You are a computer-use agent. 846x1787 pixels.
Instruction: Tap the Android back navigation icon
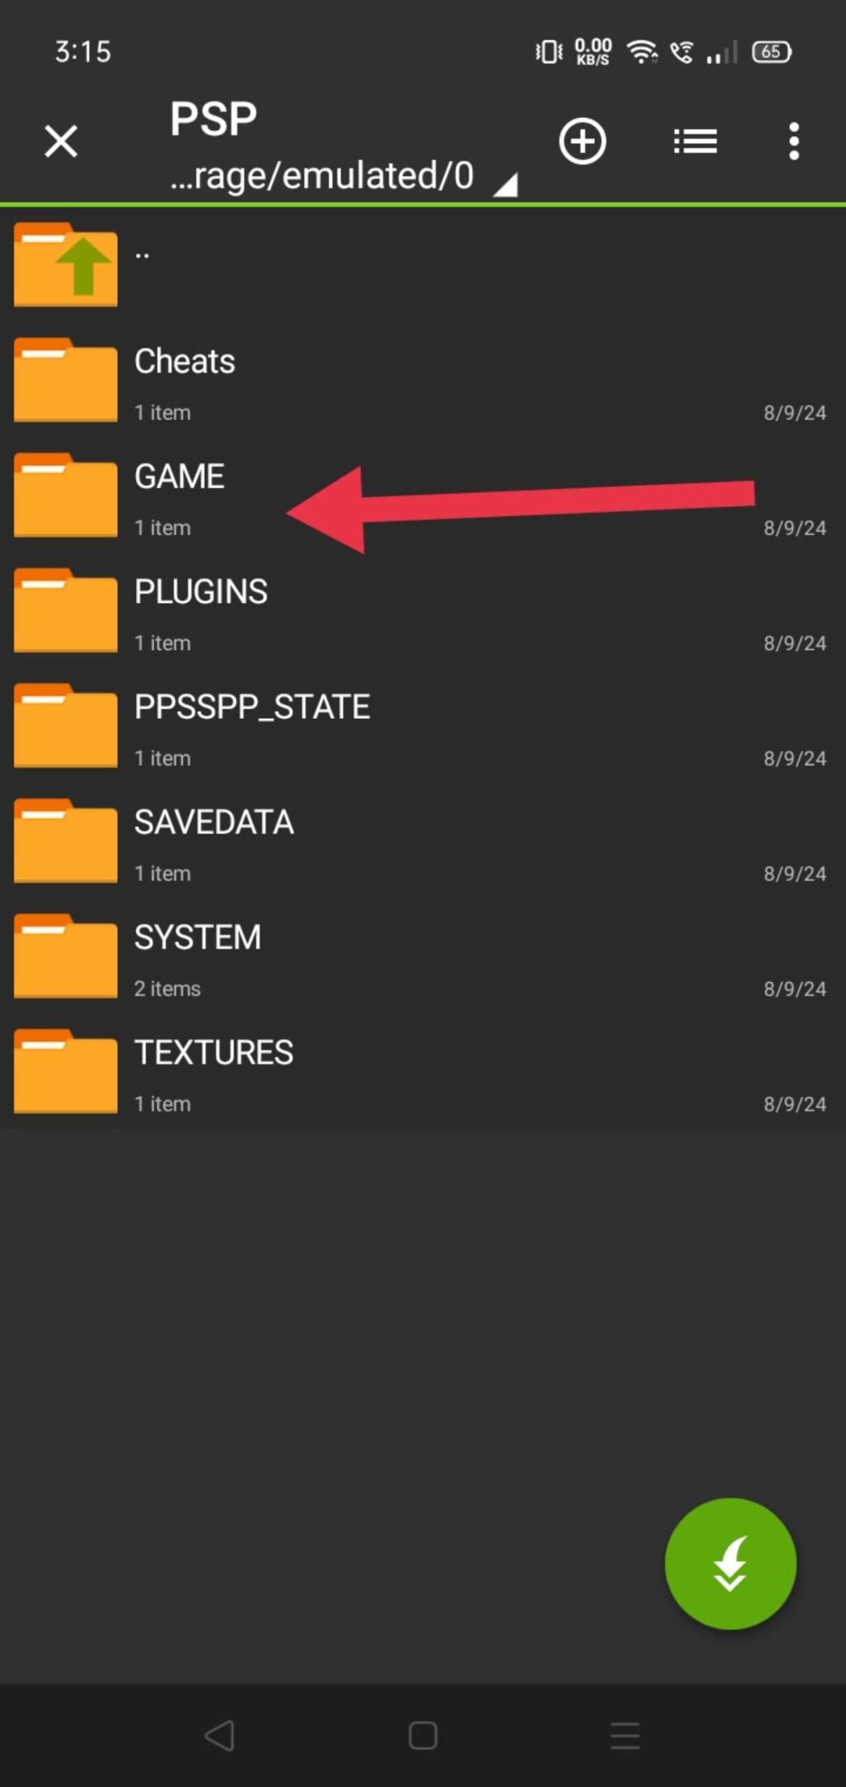[x=220, y=1735]
